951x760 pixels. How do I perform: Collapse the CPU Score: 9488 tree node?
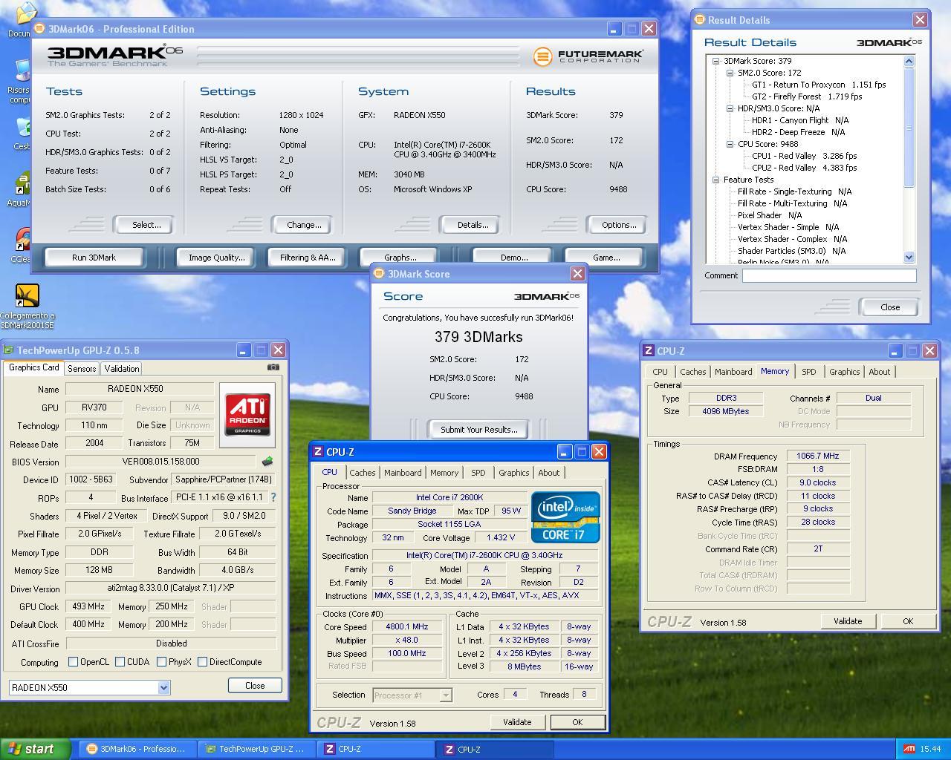pyautogui.click(x=730, y=144)
